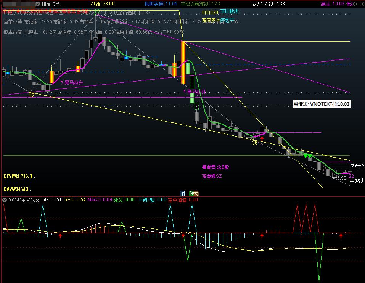Click last red arrow in MACD panel
Screen dimensions: 365x283
[x=341, y=236]
